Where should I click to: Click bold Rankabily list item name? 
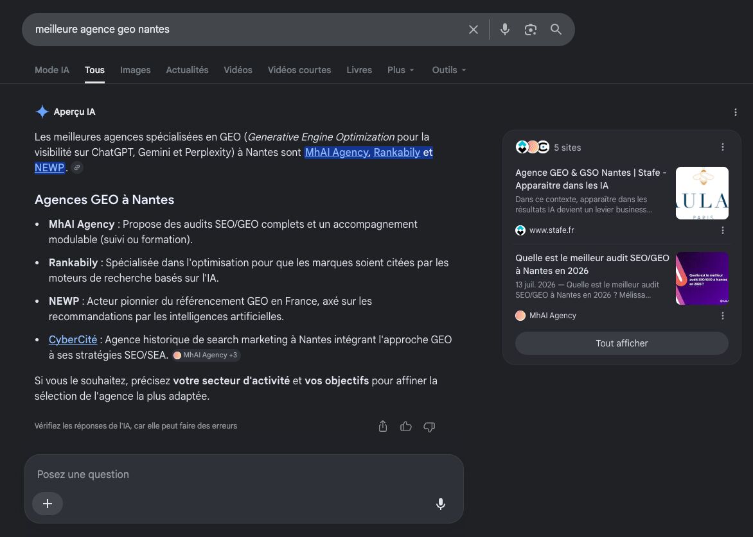[x=73, y=263]
